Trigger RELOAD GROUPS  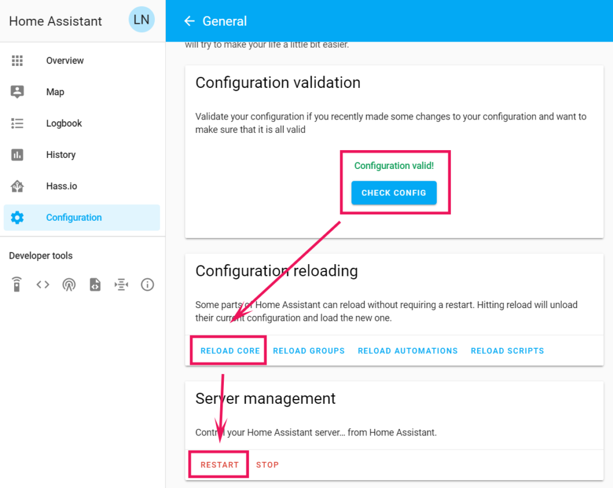tap(309, 351)
